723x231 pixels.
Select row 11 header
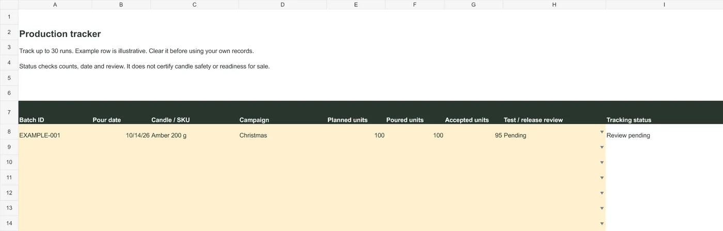(x=9, y=178)
